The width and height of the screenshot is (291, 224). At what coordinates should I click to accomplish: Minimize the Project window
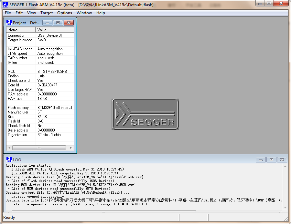click(x=48, y=23)
